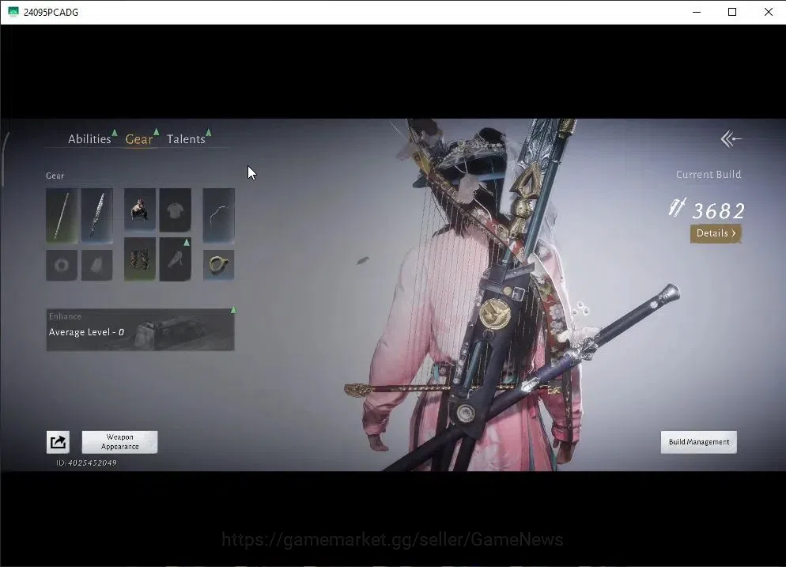Open the head armor gear slot
Viewport: 786px width, 567px height.
click(140, 210)
